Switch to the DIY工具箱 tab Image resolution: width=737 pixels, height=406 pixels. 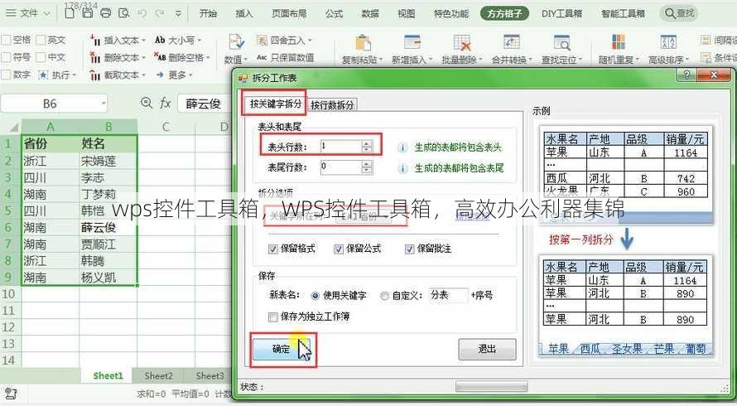pos(561,13)
